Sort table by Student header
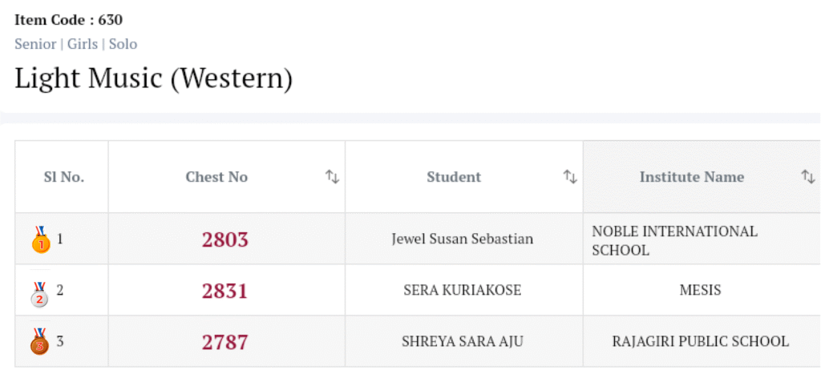This screenshot has height=378, width=821. point(454,177)
